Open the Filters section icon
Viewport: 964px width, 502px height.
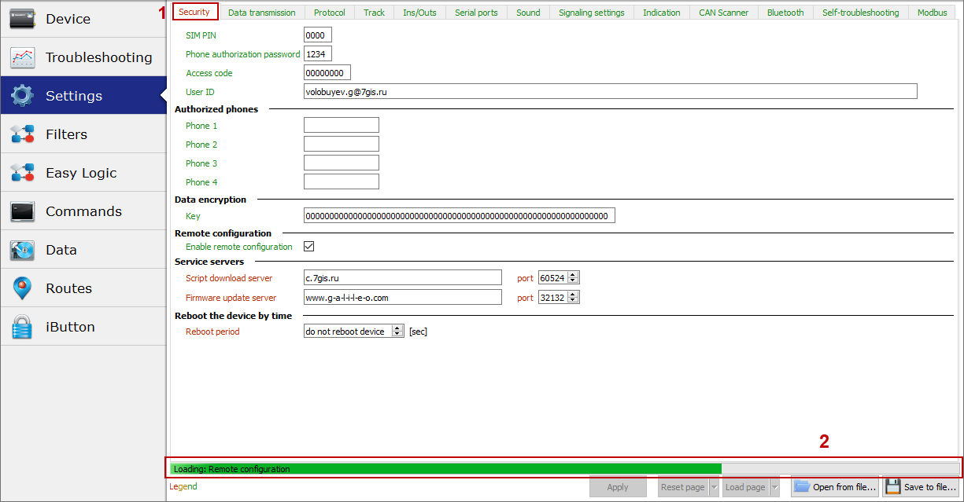pos(22,134)
